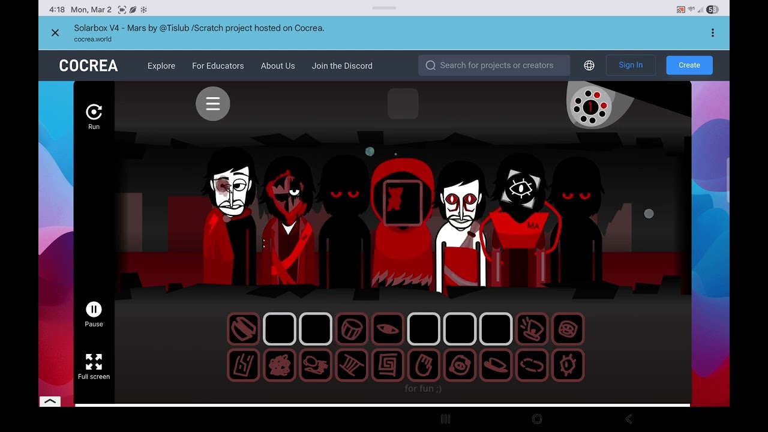Click the Sign In button
This screenshot has height=432, width=768.
tap(631, 65)
